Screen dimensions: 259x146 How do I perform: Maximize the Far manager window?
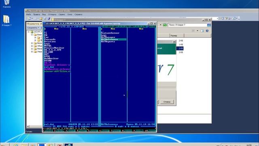pyautogui.click(x=152, y=24)
